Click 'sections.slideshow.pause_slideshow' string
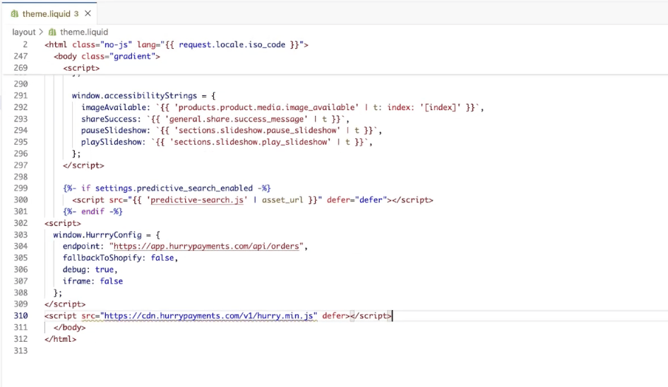The image size is (668, 387). coord(257,131)
